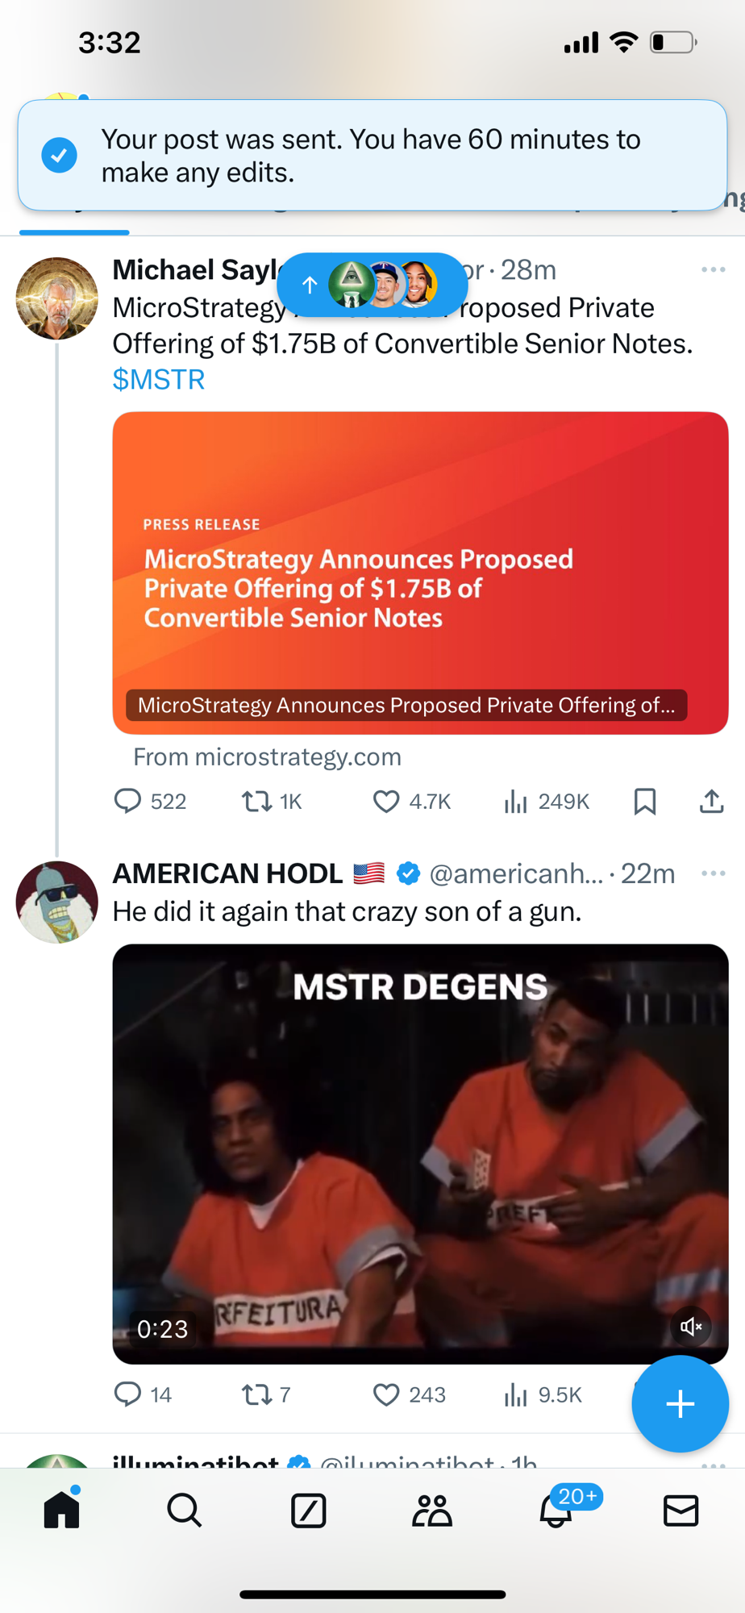Unmute the MSTR DEGENS video
Image resolution: width=745 pixels, height=1613 pixels.
point(691,1327)
